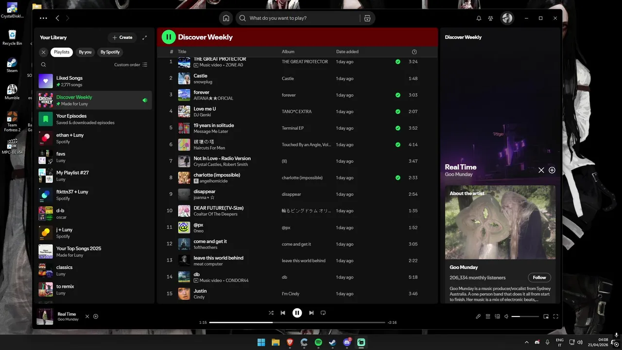Click the Justin track cover thumbnail
The image size is (622, 350).
[x=184, y=294]
